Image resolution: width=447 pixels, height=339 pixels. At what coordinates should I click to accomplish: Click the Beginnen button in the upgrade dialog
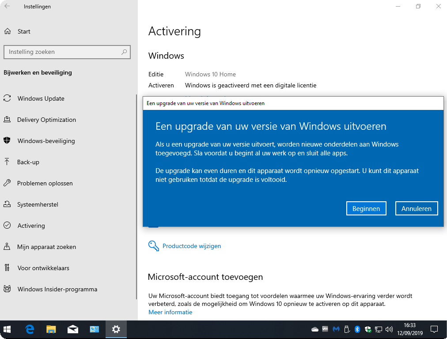(366, 209)
